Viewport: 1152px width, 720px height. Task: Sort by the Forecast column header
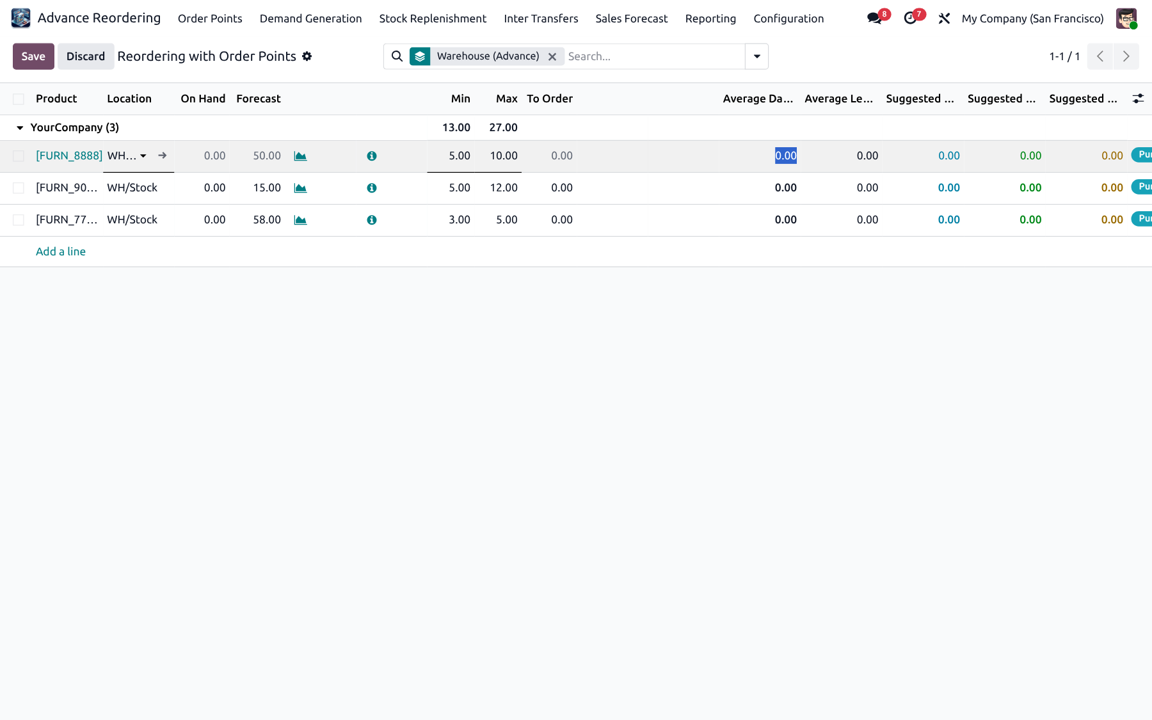[259, 99]
